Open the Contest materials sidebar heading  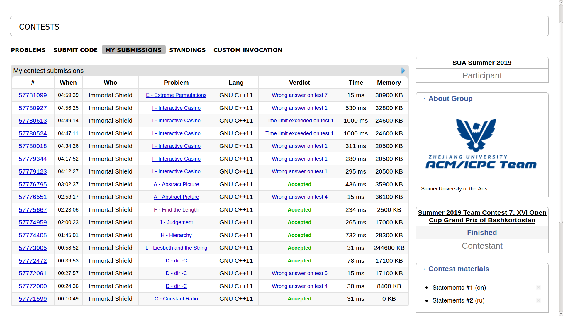(458, 269)
